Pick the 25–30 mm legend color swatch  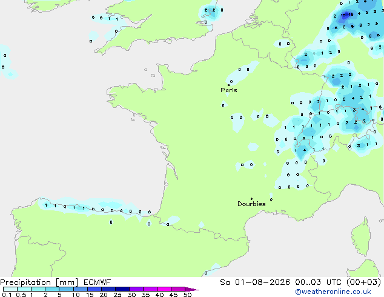122,289
